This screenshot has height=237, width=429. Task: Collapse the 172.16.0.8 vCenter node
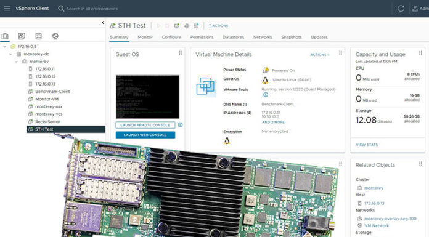pos(5,46)
